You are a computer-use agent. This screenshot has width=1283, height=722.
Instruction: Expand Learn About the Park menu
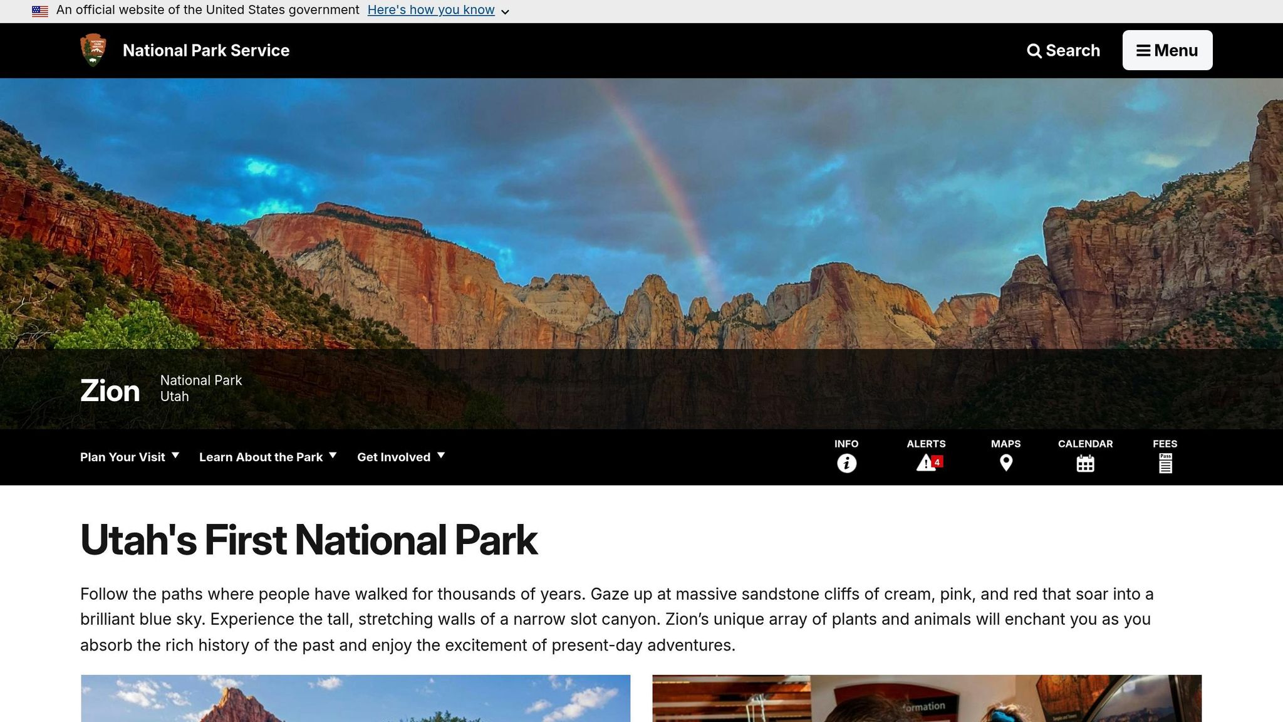(268, 457)
